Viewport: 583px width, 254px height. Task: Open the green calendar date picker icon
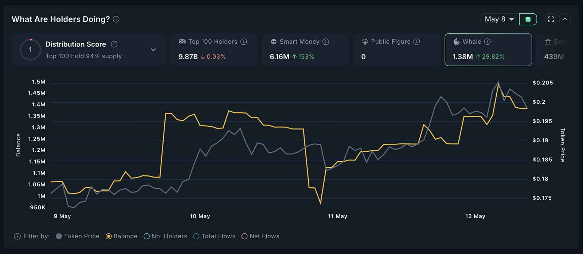[x=528, y=19]
